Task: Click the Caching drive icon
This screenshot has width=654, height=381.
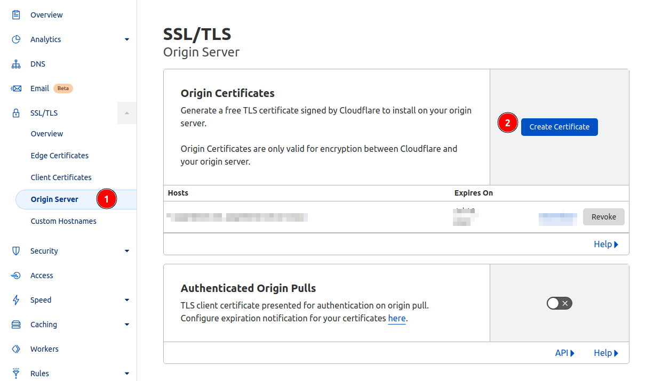Action: click(x=16, y=325)
